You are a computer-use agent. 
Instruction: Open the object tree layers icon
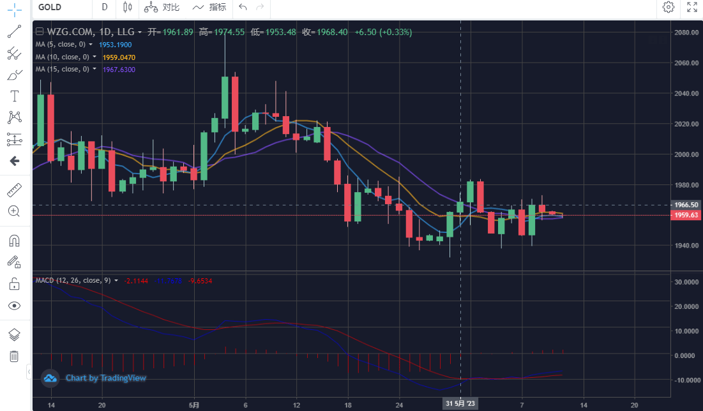pyautogui.click(x=14, y=335)
